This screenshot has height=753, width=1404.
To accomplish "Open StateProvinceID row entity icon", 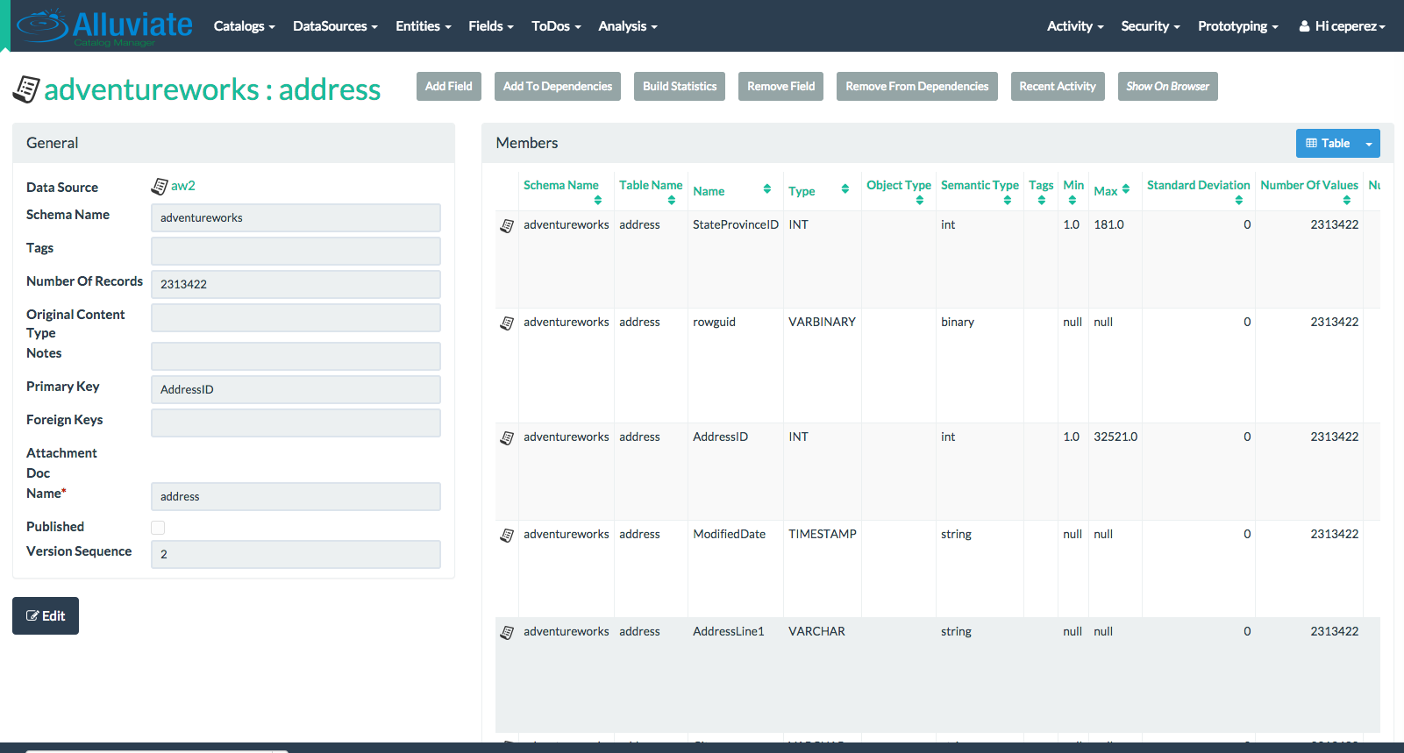I will pos(507,226).
